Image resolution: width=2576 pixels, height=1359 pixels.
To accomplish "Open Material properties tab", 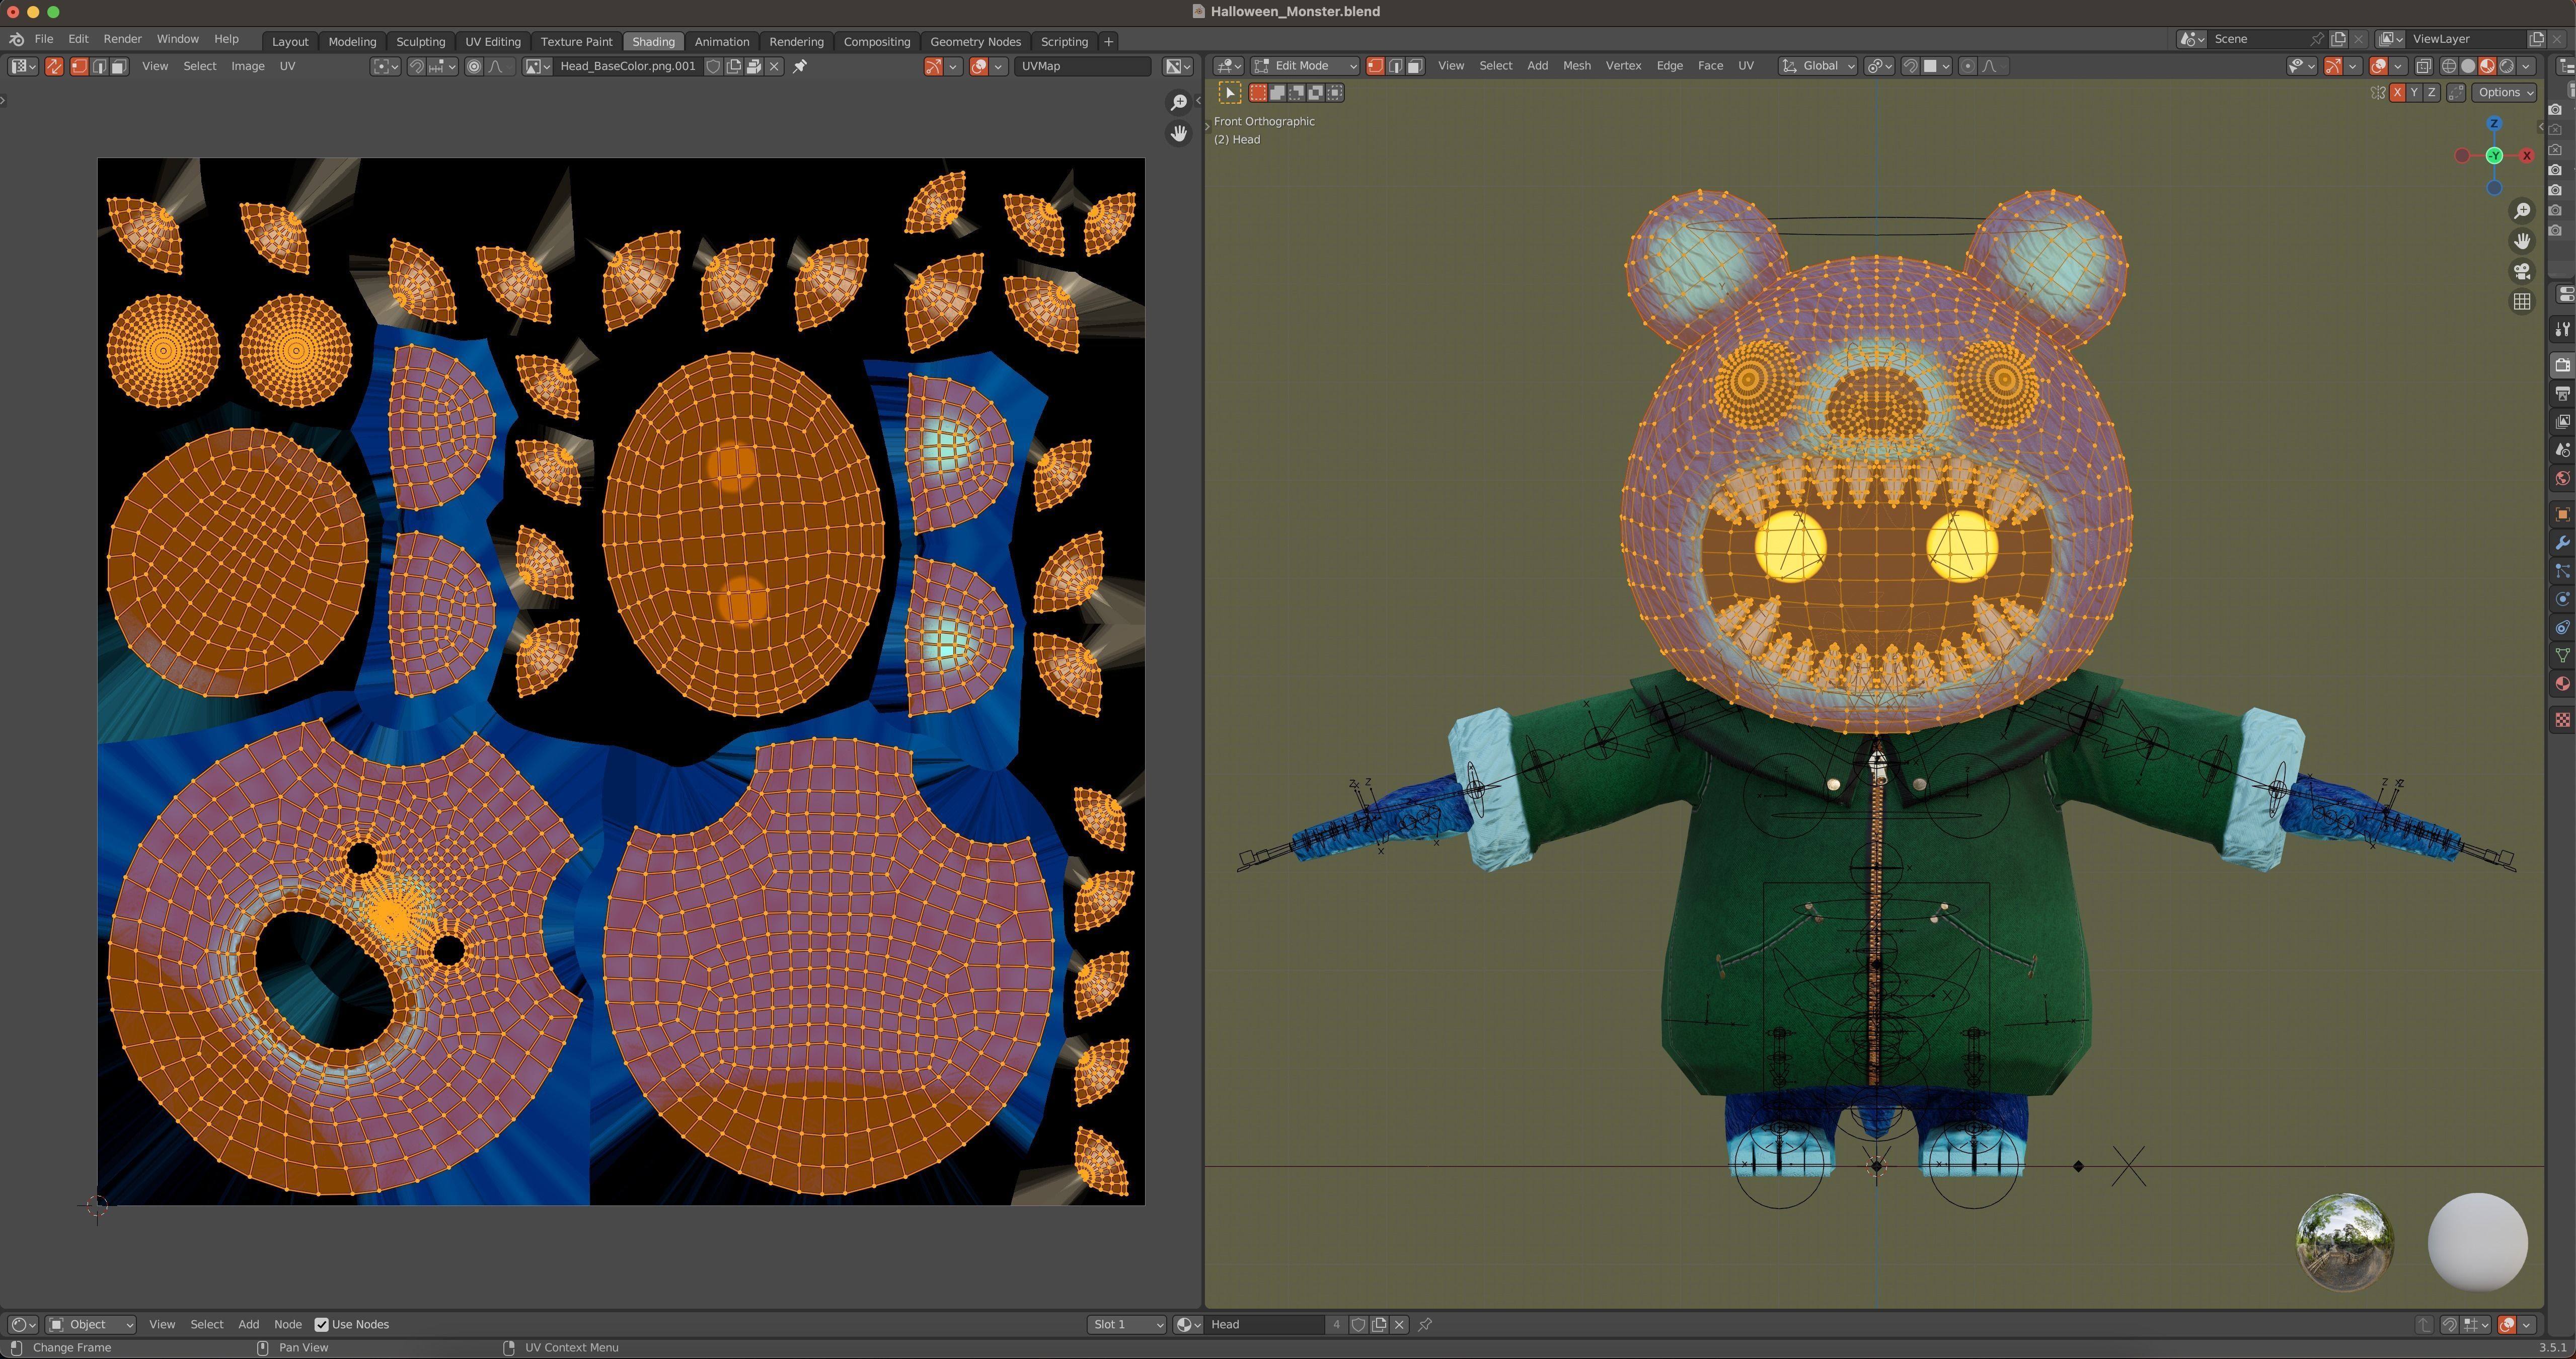I will (2562, 684).
